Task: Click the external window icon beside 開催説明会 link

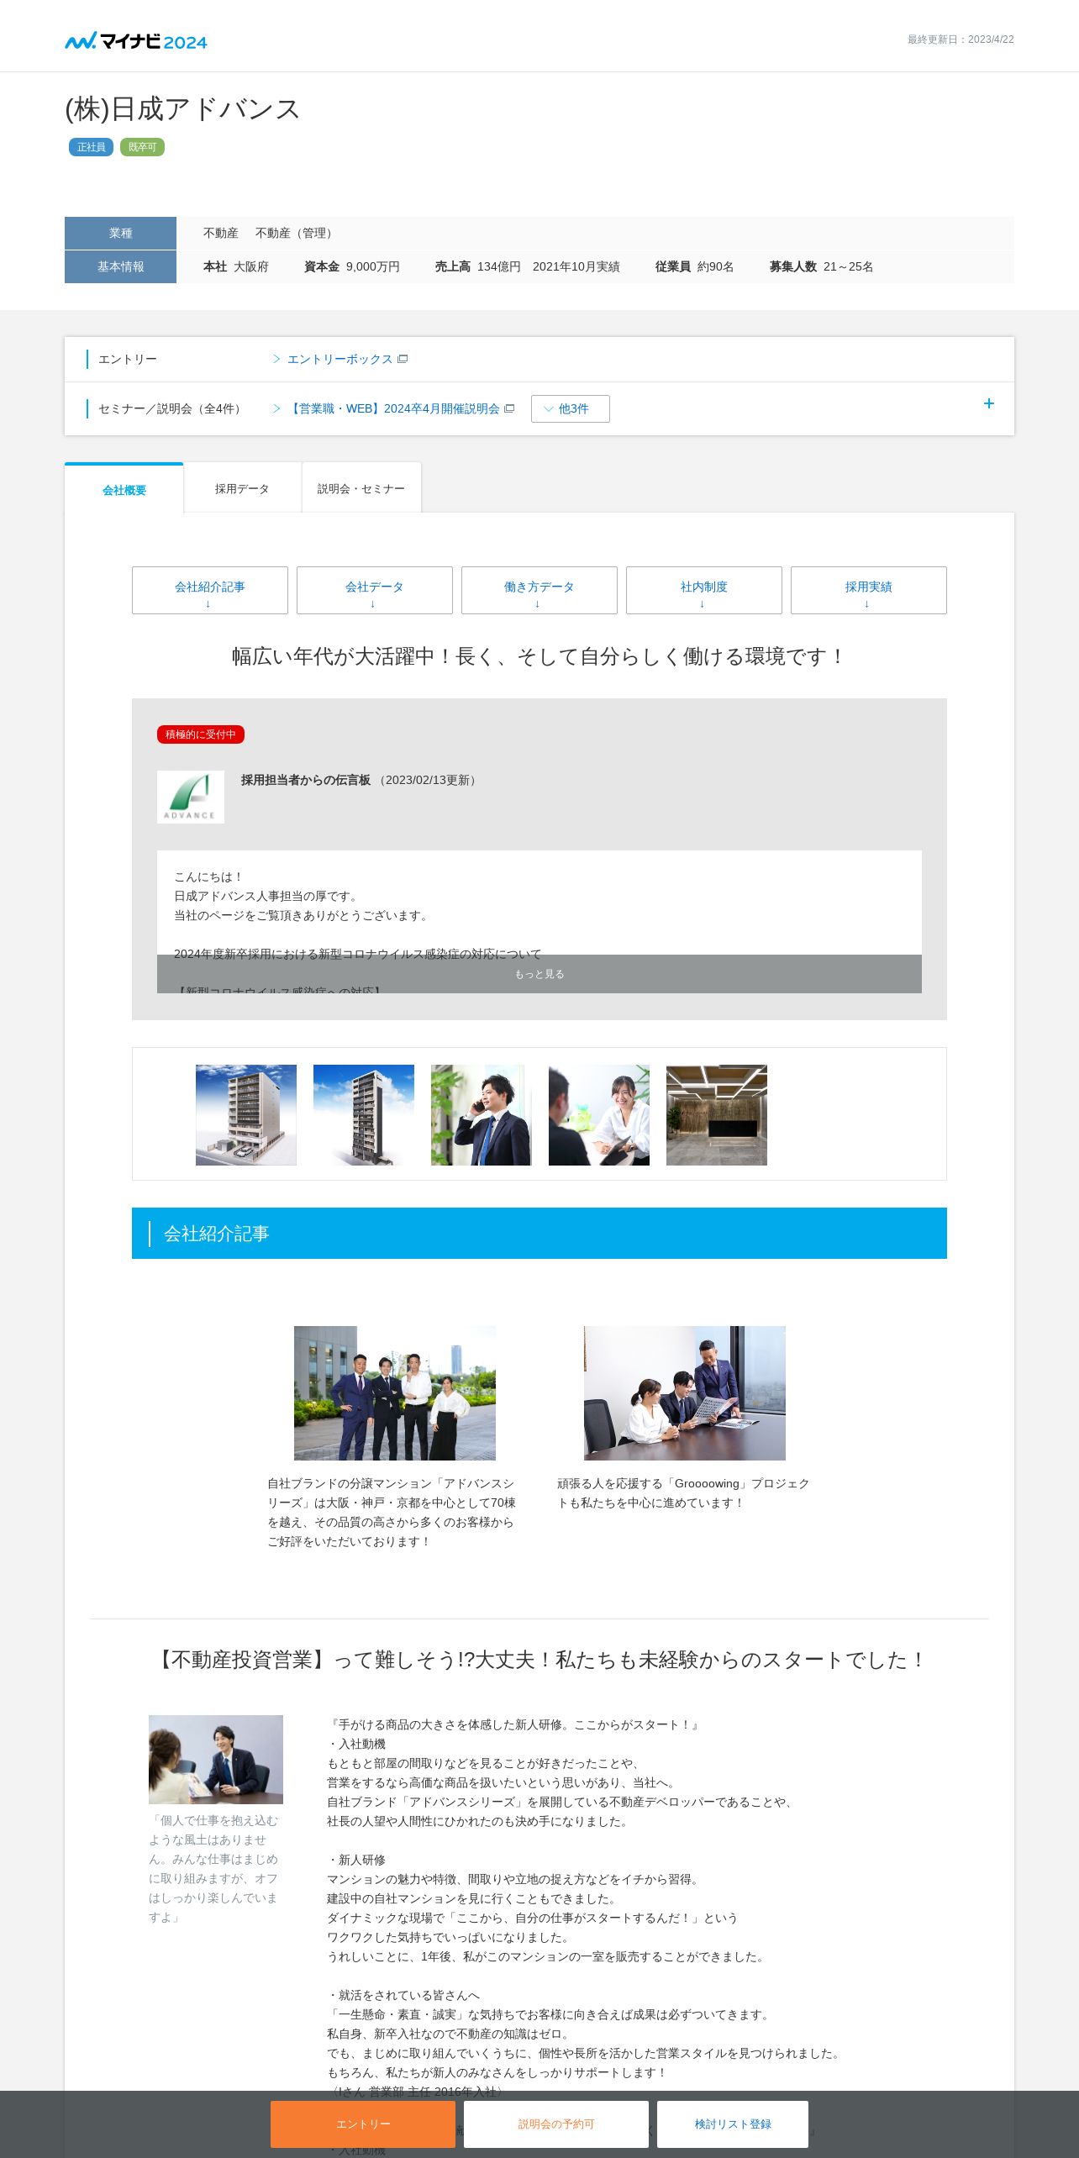Action: click(x=509, y=408)
